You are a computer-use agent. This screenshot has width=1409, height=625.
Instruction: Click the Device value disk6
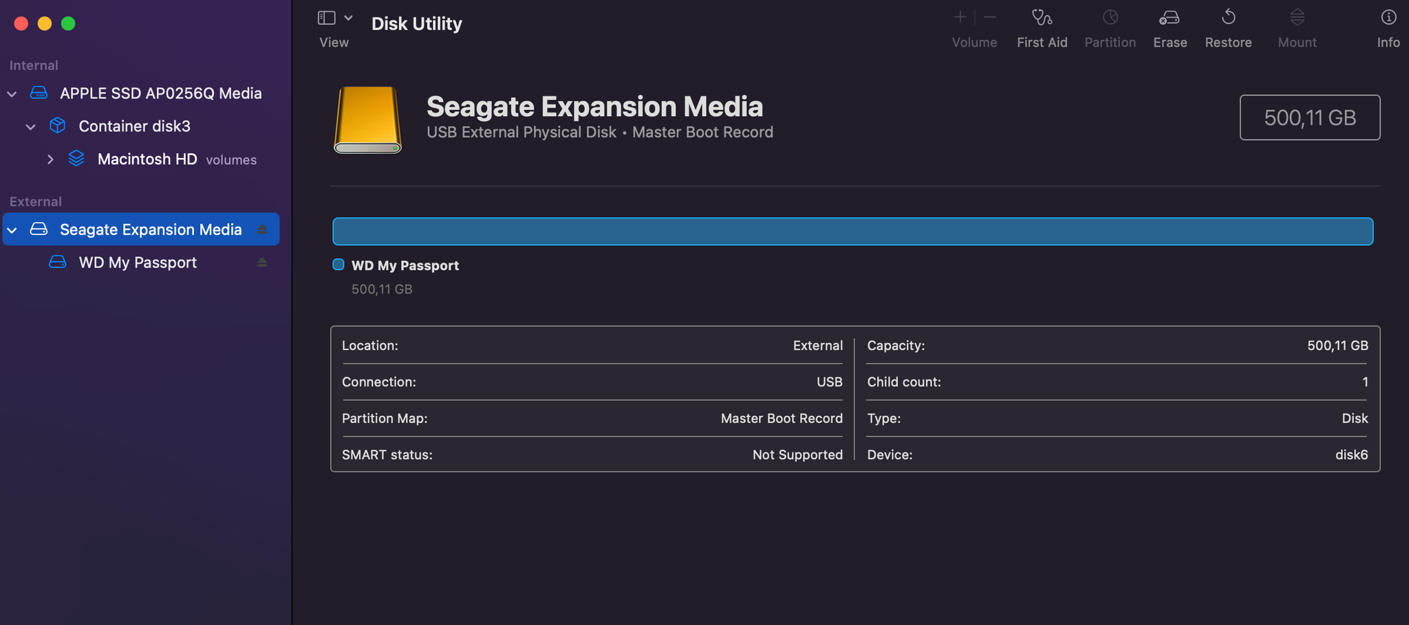coord(1351,454)
